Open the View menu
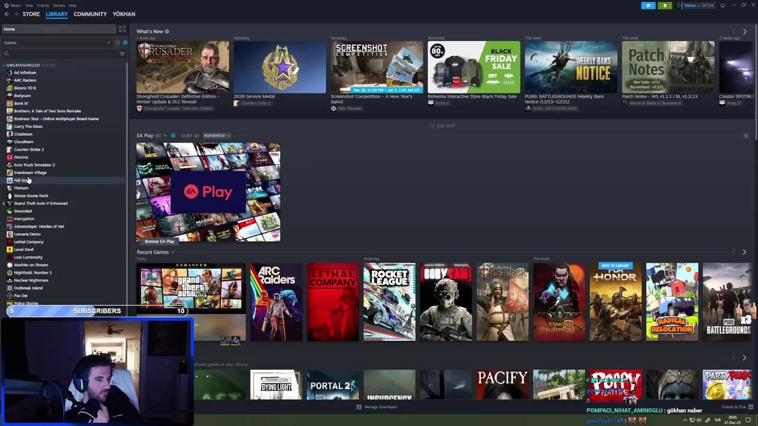This screenshot has width=758, height=426. (28, 5)
